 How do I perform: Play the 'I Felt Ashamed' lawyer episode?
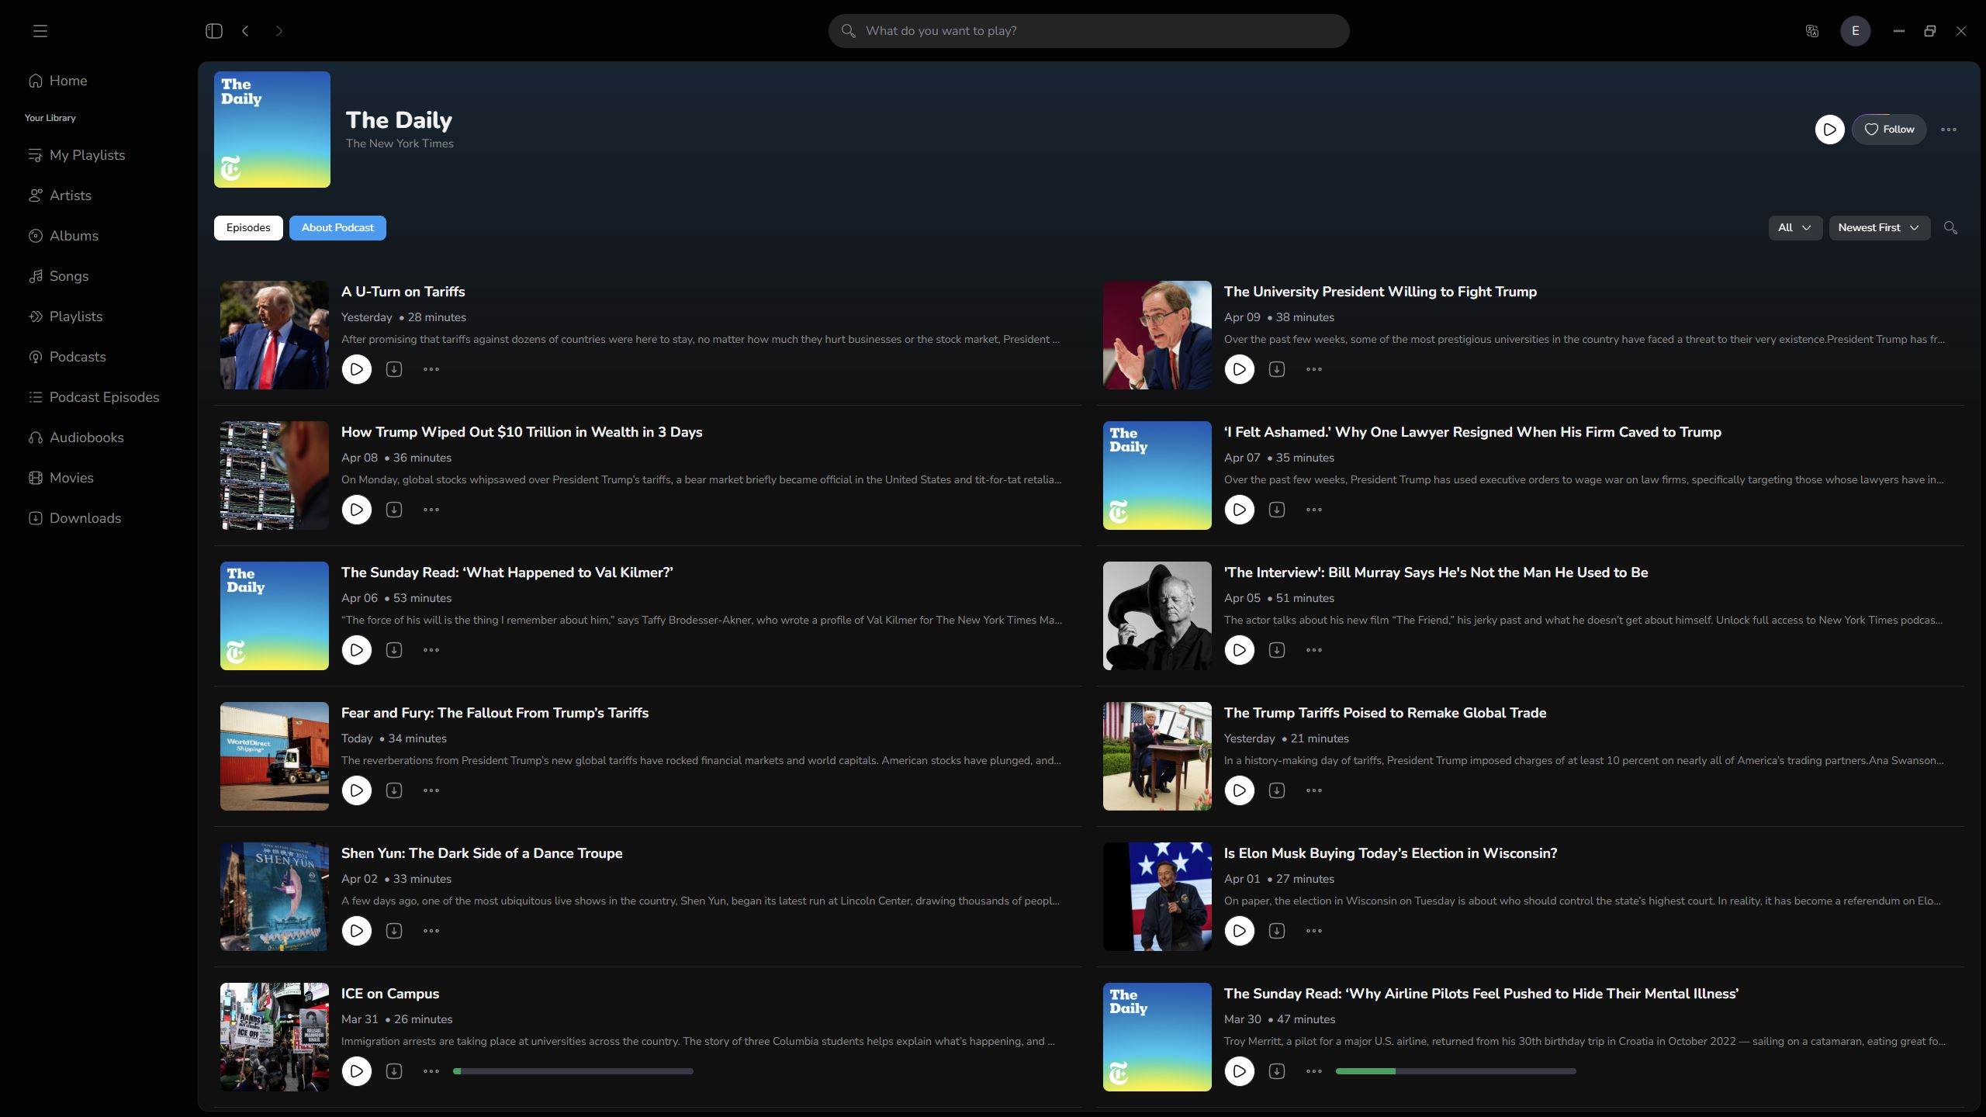tap(1240, 510)
